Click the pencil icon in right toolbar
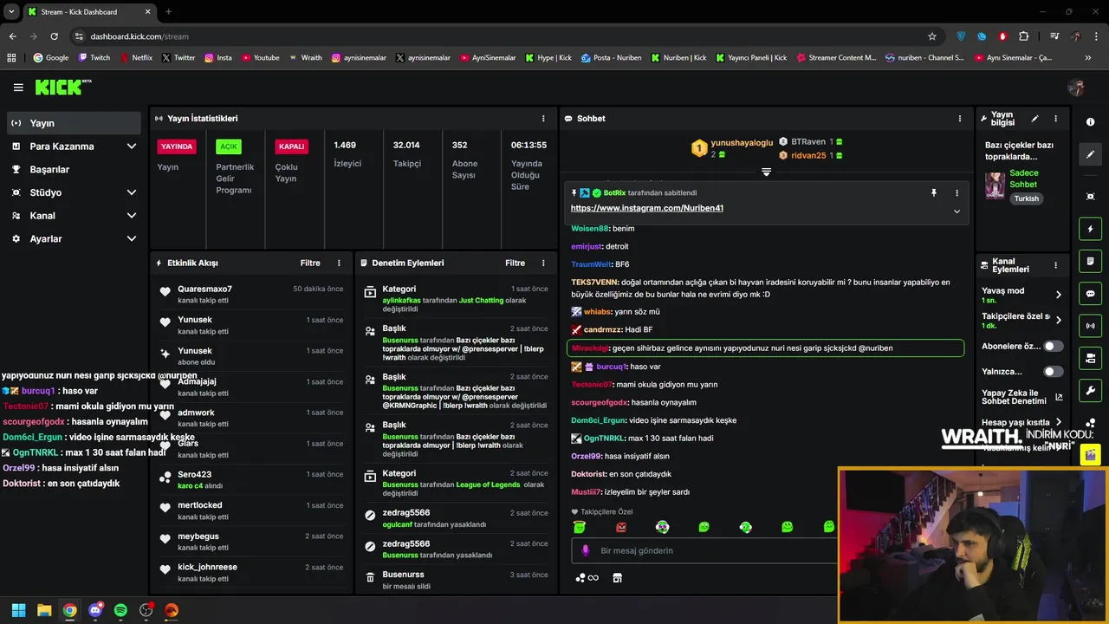The width and height of the screenshot is (1109, 624). click(x=1090, y=154)
